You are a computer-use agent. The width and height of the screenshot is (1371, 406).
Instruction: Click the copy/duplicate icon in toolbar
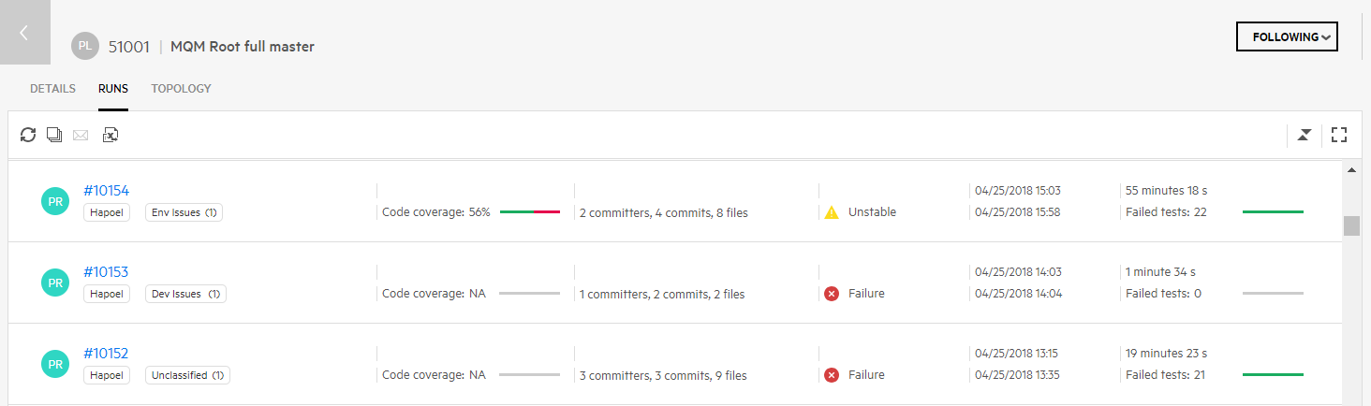pos(54,135)
